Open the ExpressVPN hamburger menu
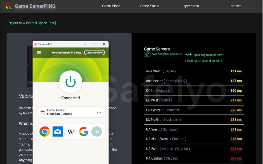This screenshot has height=164, width=263. tap(39, 53)
